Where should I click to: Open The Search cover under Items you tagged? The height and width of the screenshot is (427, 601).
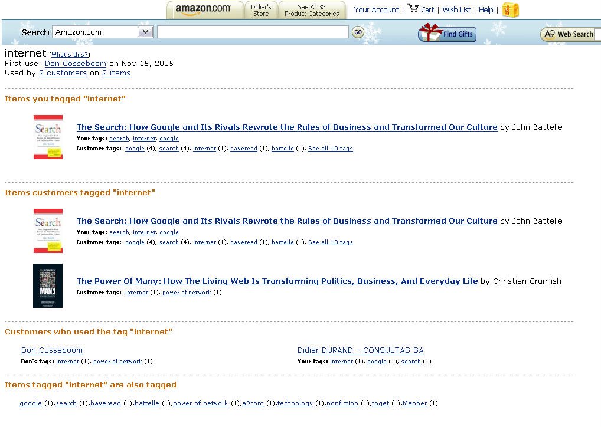(48, 137)
